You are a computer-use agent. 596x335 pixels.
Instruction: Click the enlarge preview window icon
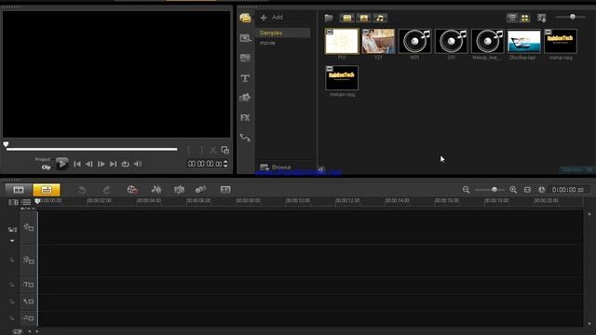225,150
